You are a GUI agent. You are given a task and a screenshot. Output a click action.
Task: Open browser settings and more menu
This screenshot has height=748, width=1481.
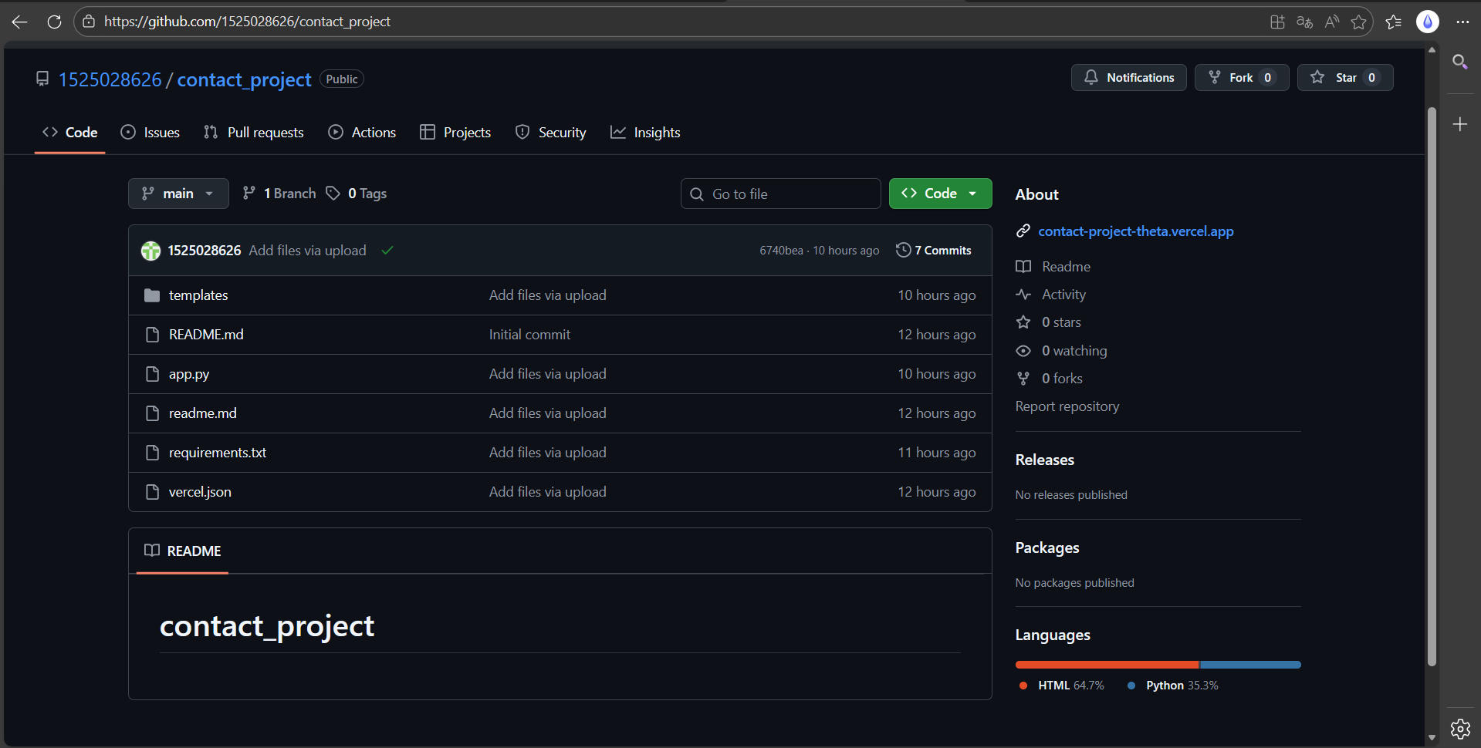[x=1462, y=22]
